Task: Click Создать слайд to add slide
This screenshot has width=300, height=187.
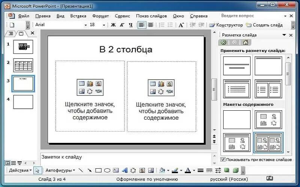Action: pyautogui.click(x=264, y=25)
